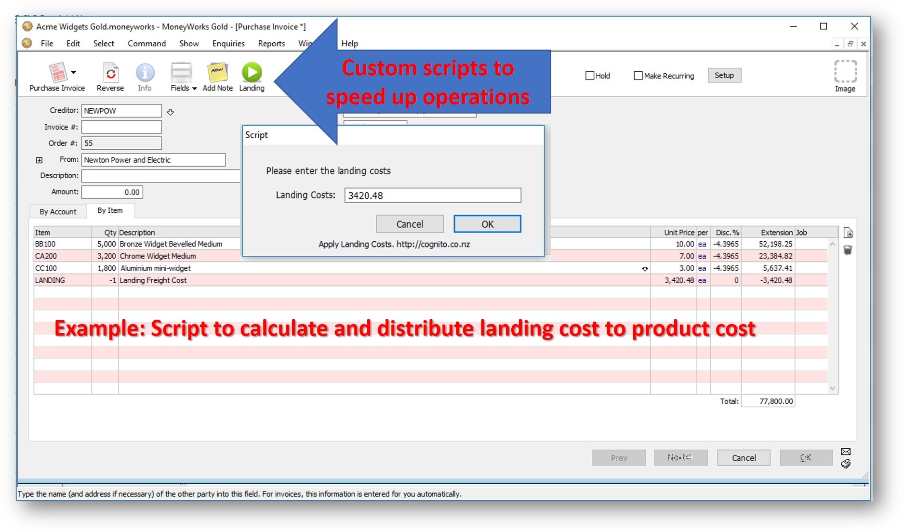Close the inner Purchase Invoice document

[864, 44]
